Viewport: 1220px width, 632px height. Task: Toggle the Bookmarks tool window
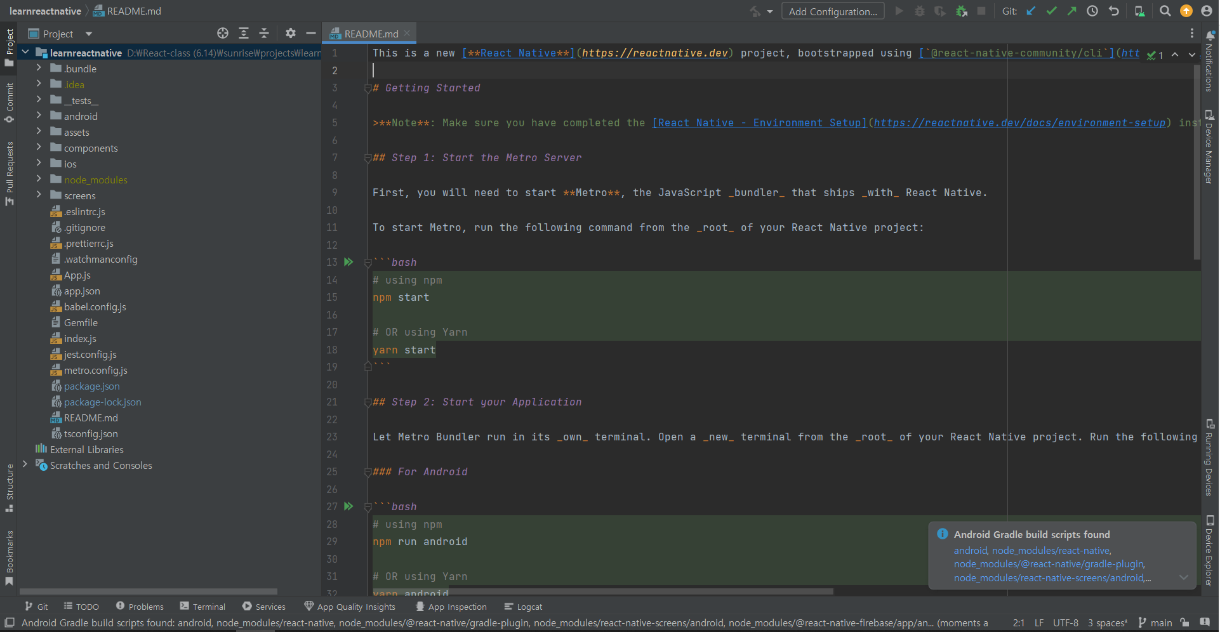pos(9,558)
